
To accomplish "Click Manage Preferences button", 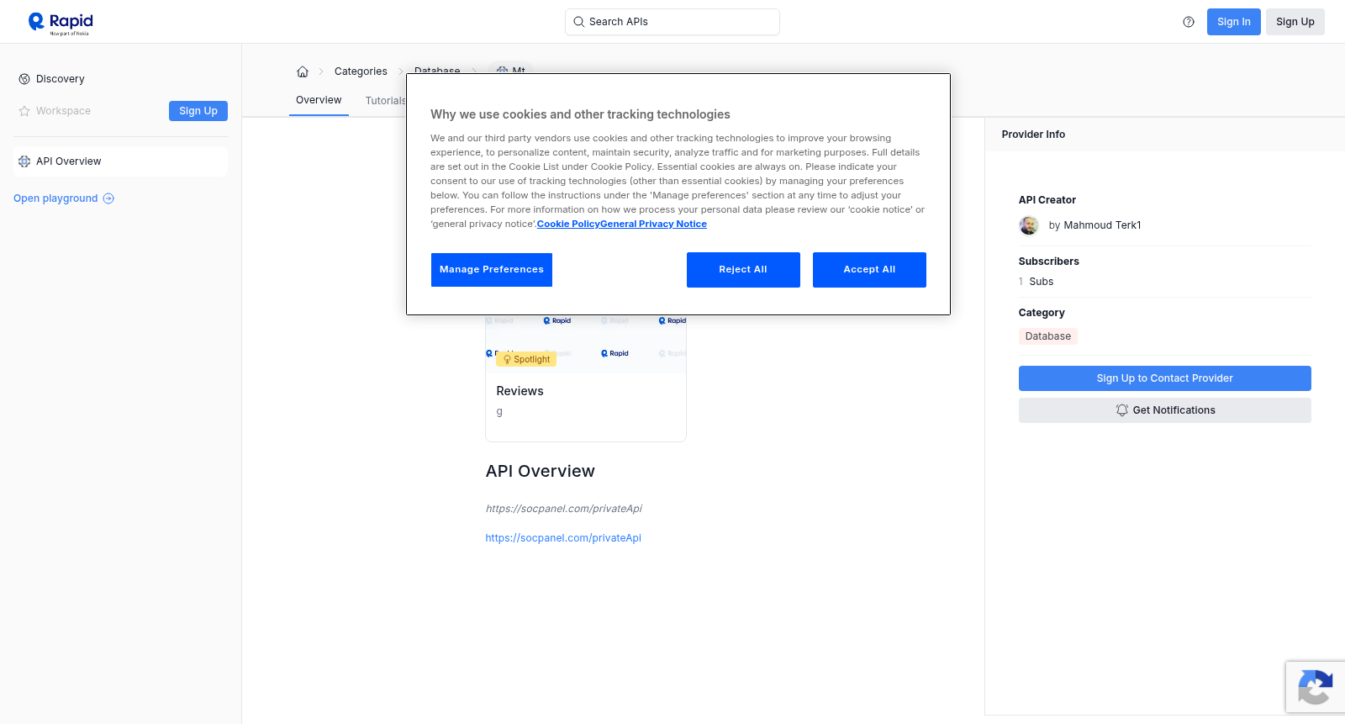I will [x=492, y=270].
